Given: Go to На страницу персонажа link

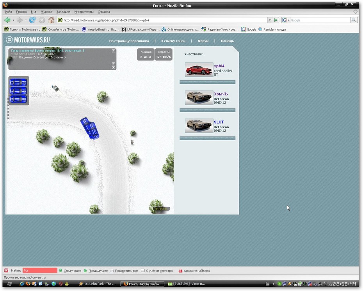Looking at the screenshot, I should coord(129,41).
